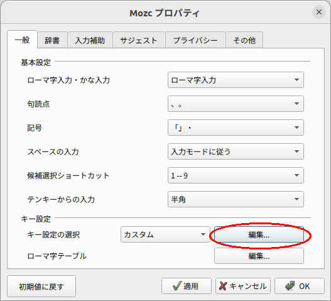Expand the スペースの入力 combo box

[x=236, y=151]
